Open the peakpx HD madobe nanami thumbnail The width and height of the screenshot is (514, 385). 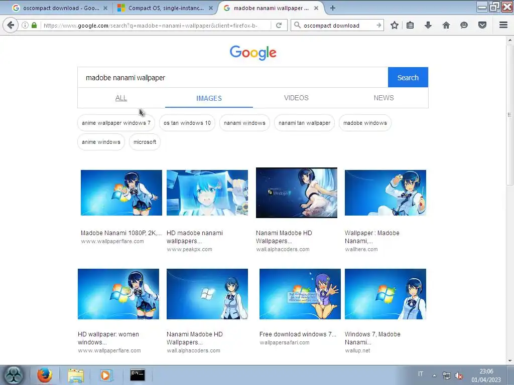point(207,192)
